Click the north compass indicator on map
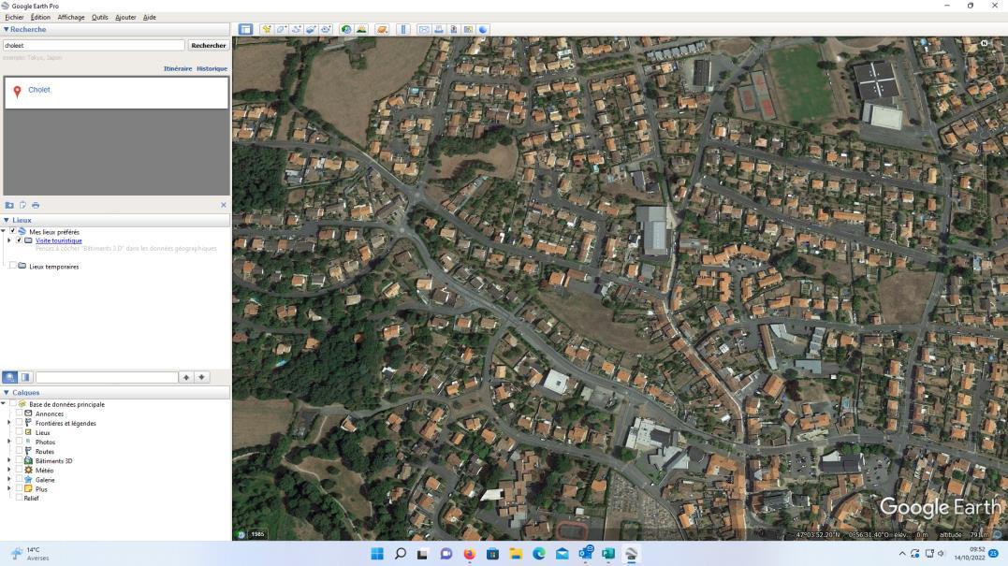 coord(984,43)
